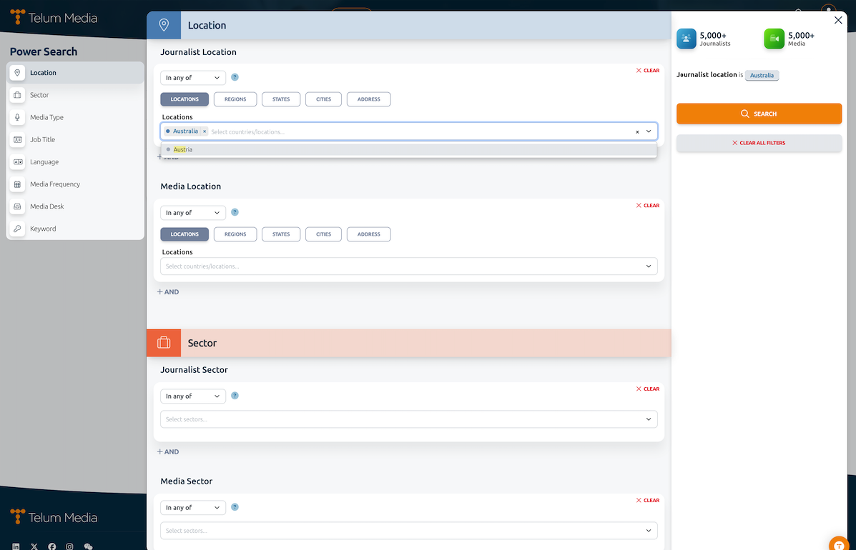Click the LinkedIn icon in the footer

(16, 546)
